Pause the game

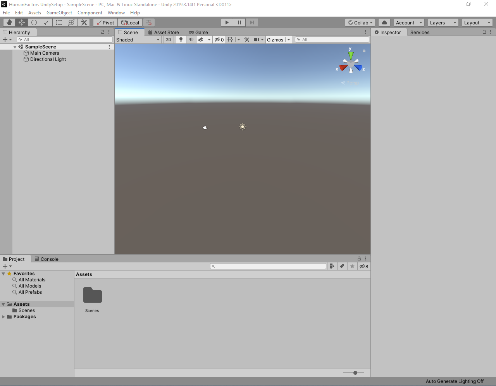[239, 22]
